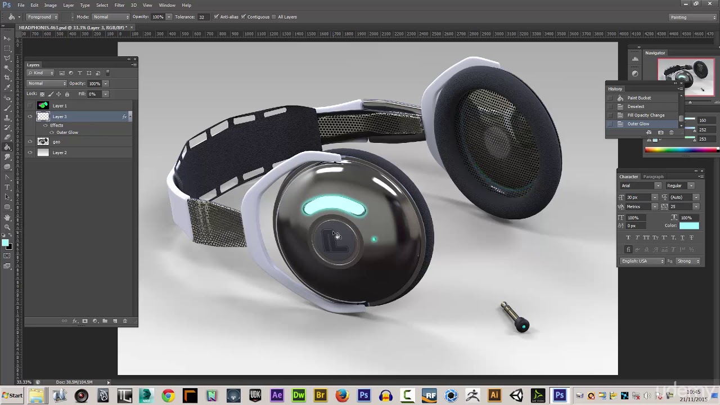The width and height of the screenshot is (720, 405).
Task: Delete layer with Layers trash icon
Action: [125, 321]
